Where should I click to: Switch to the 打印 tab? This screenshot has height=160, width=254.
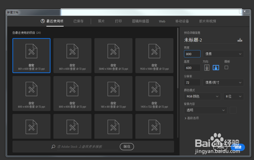pos(118,21)
